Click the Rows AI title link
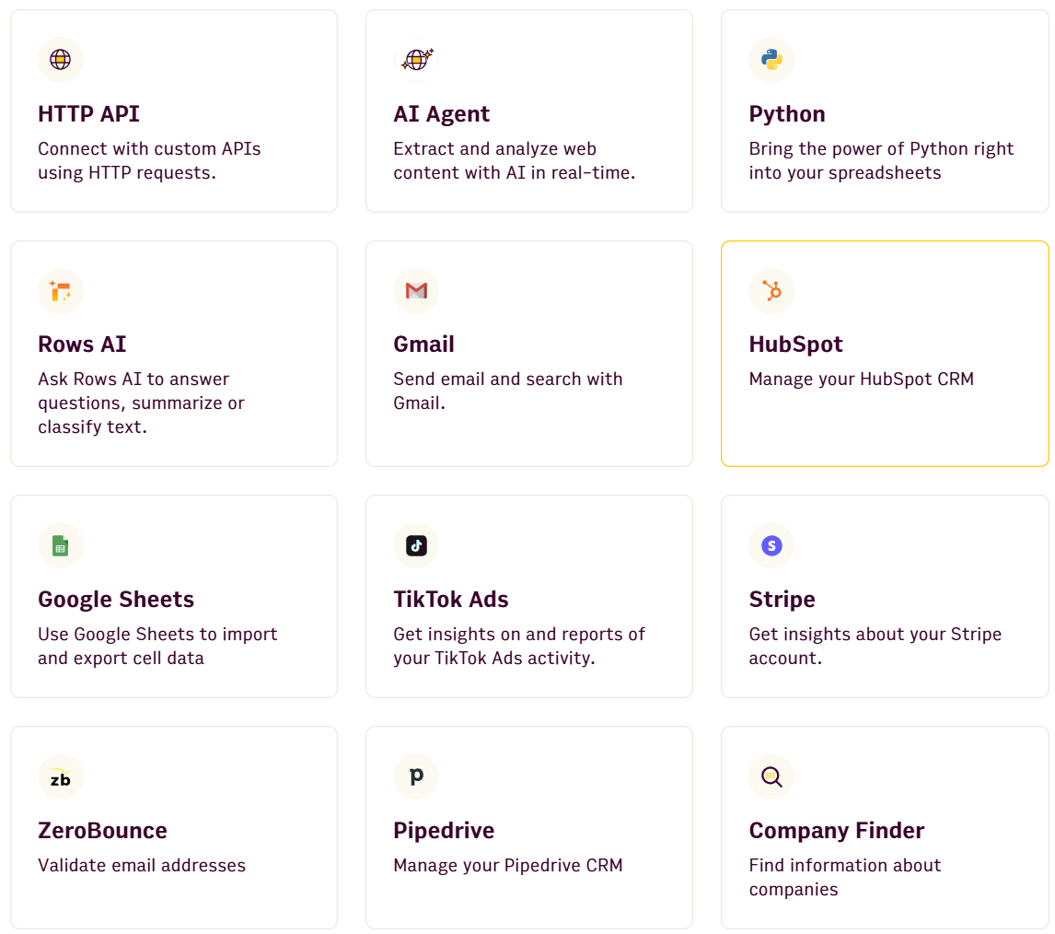Image resolution: width=1055 pixels, height=934 pixels. [x=82, y=344]
